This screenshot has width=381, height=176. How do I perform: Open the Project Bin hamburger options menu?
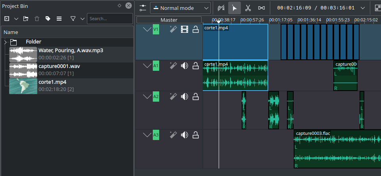pyautogui.click(x=59, y=19)
